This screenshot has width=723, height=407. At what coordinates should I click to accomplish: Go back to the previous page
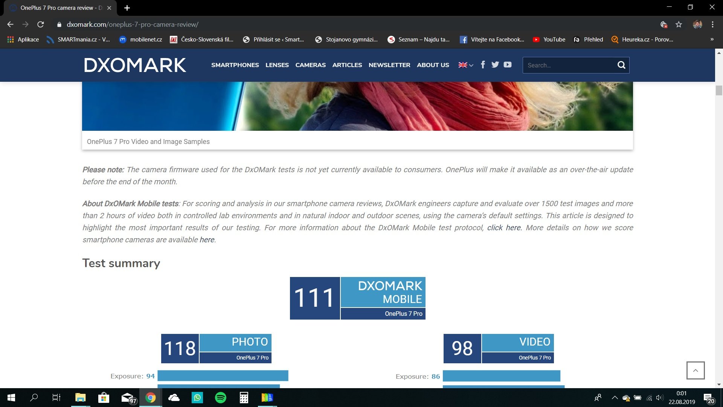[10, 24]
